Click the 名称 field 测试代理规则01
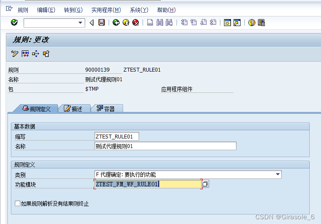Screen dimensions: 321x224 165,146
